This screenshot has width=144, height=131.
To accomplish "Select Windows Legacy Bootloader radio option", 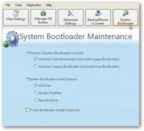I will pos(36,66).
